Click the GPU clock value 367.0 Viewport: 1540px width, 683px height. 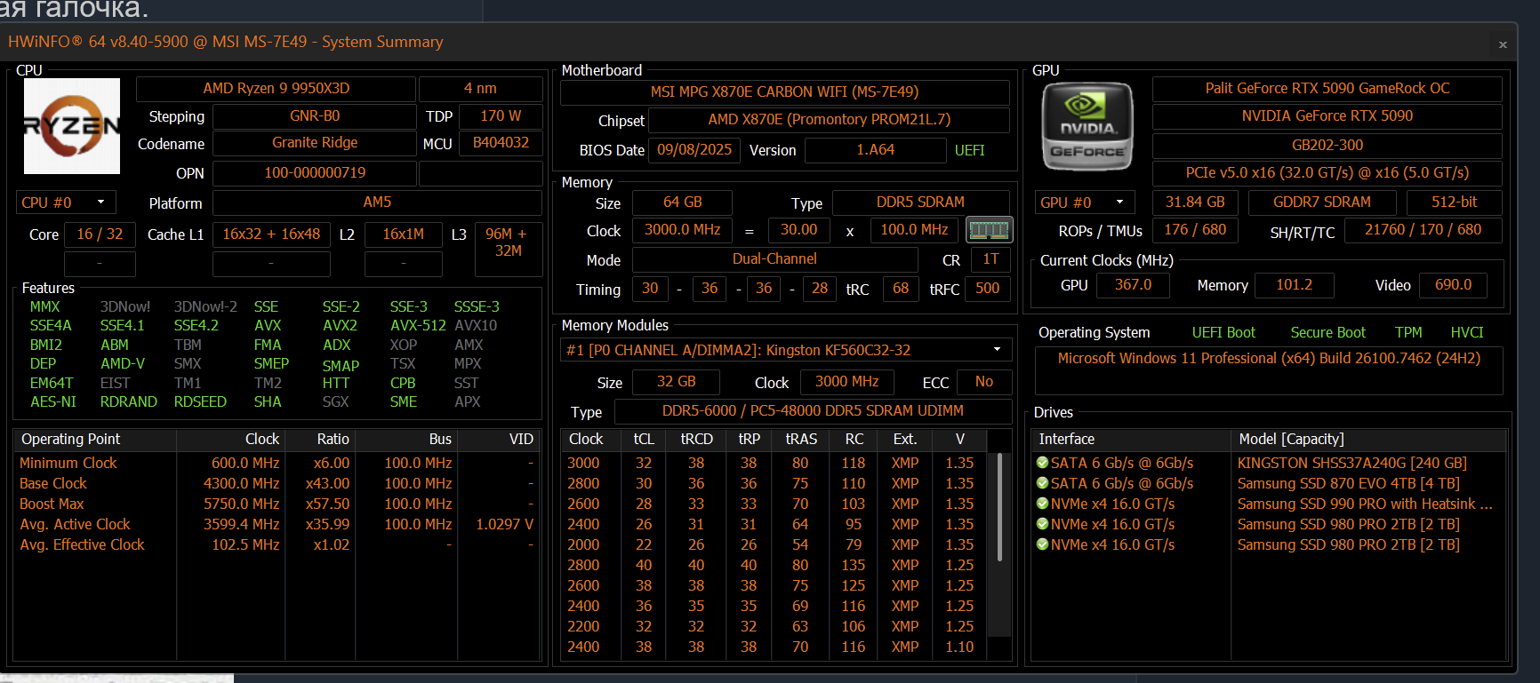[1133, 285]
